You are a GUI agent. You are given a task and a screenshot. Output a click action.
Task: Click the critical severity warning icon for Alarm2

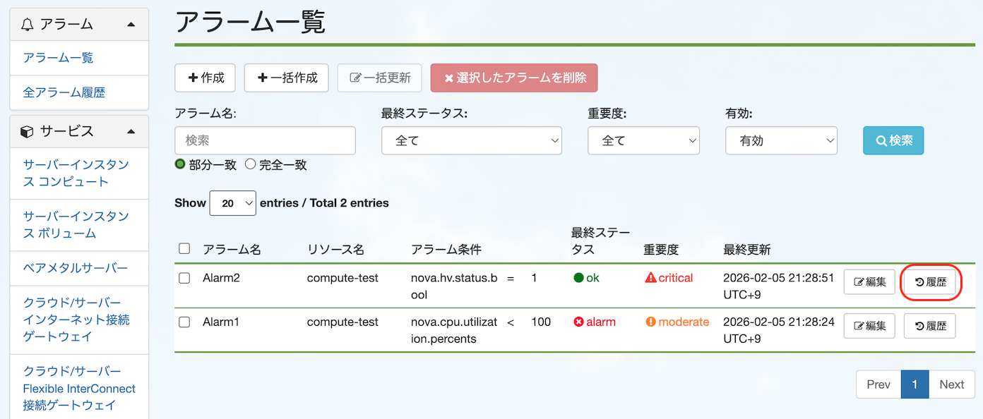coord(650,278)
